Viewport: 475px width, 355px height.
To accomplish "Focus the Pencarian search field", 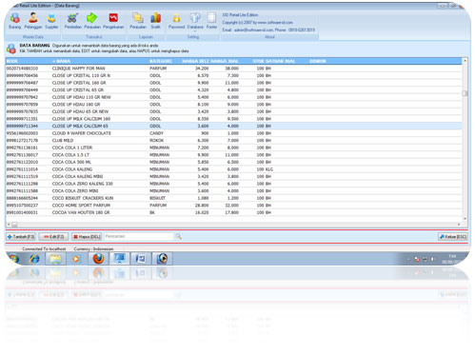I will pyautogui.click(x=139, y=237).
